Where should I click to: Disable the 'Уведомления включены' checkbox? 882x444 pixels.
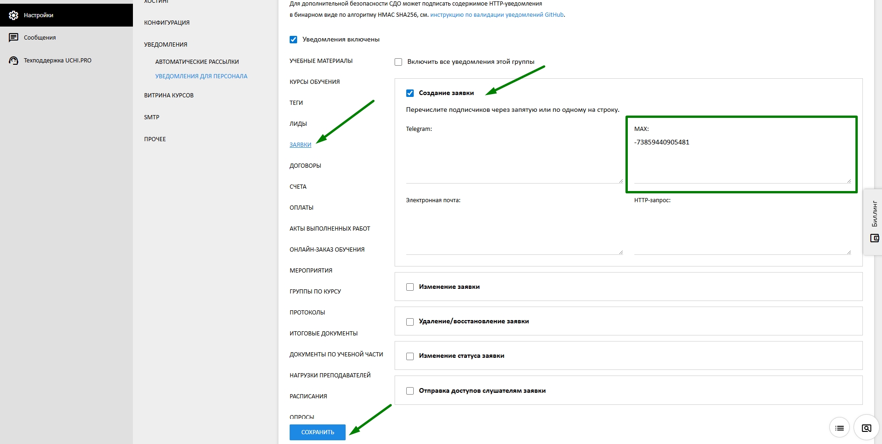point(293,40)
